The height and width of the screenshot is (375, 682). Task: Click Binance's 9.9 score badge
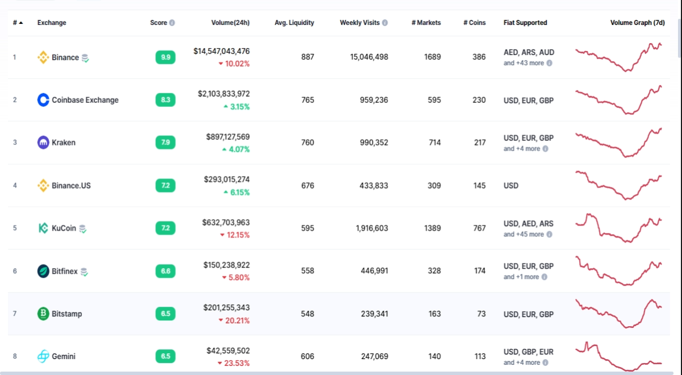pos(165,57)
